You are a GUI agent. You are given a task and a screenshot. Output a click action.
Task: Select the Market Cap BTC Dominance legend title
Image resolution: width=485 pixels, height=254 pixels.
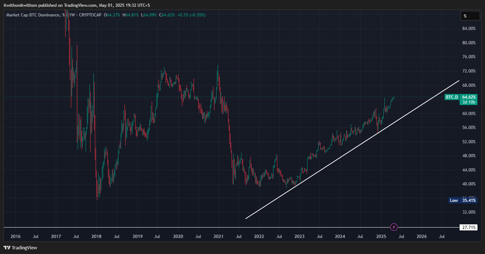pos(36,15)
